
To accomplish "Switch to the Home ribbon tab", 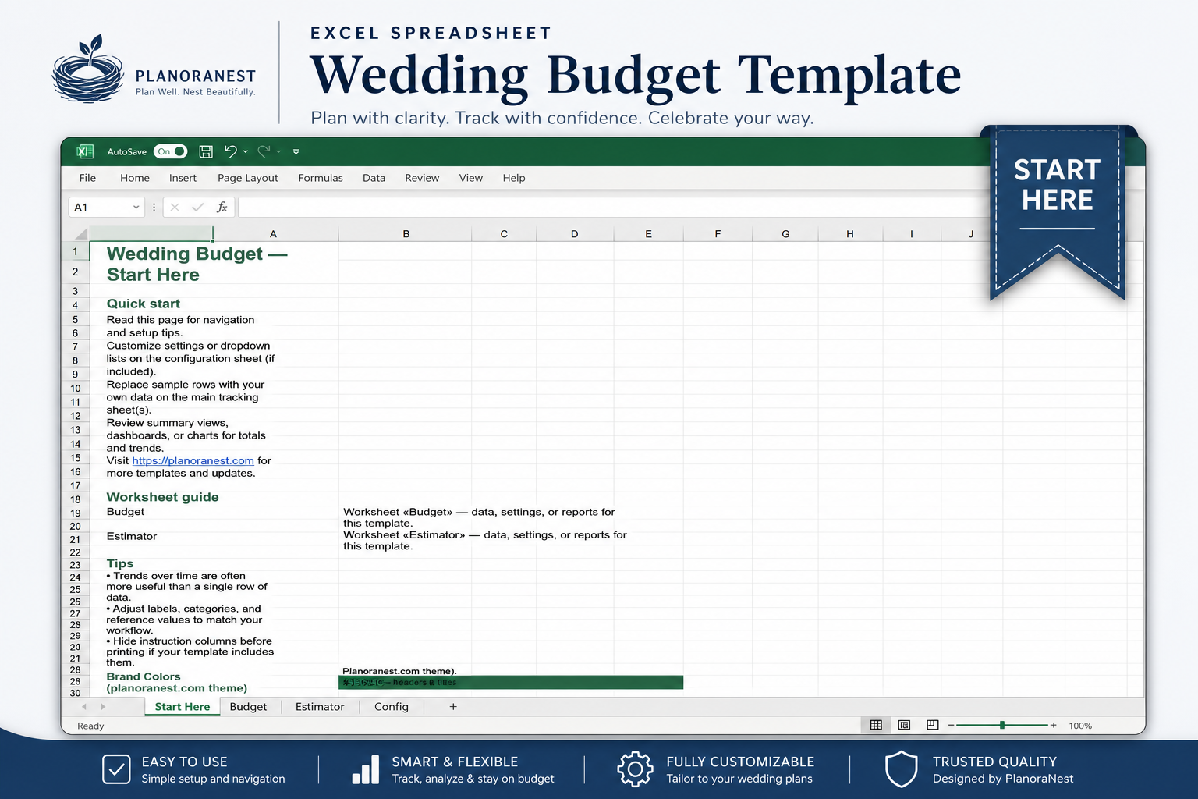I will 135,178.
